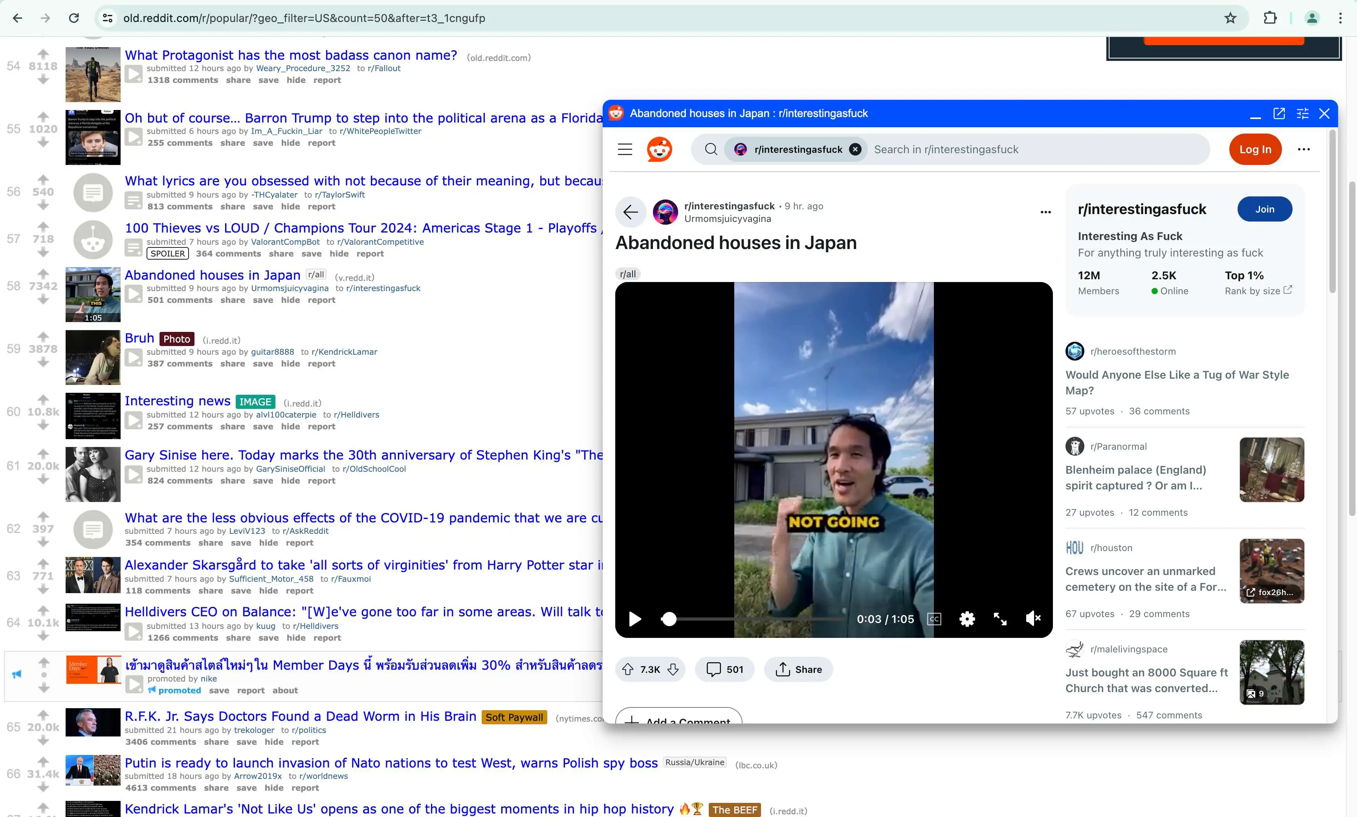Save the Gary Sinise post
This screenshot has height=817, width=1357.
pos(262,481)
